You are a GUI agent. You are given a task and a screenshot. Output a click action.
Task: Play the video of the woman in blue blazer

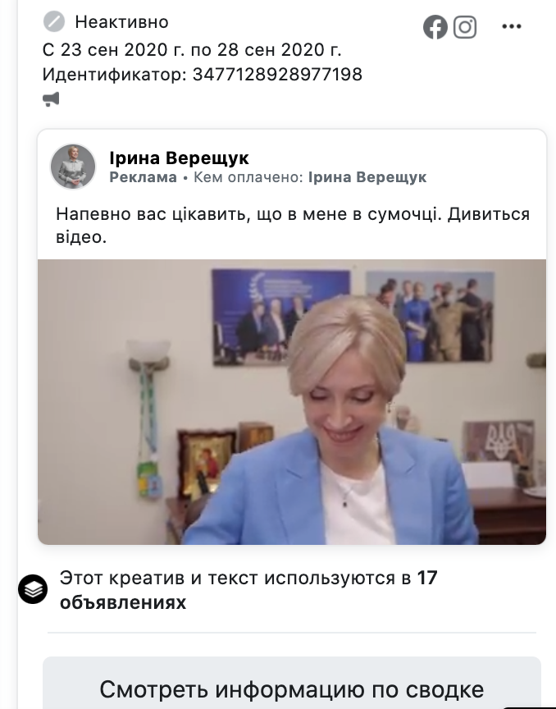point(292,401)
